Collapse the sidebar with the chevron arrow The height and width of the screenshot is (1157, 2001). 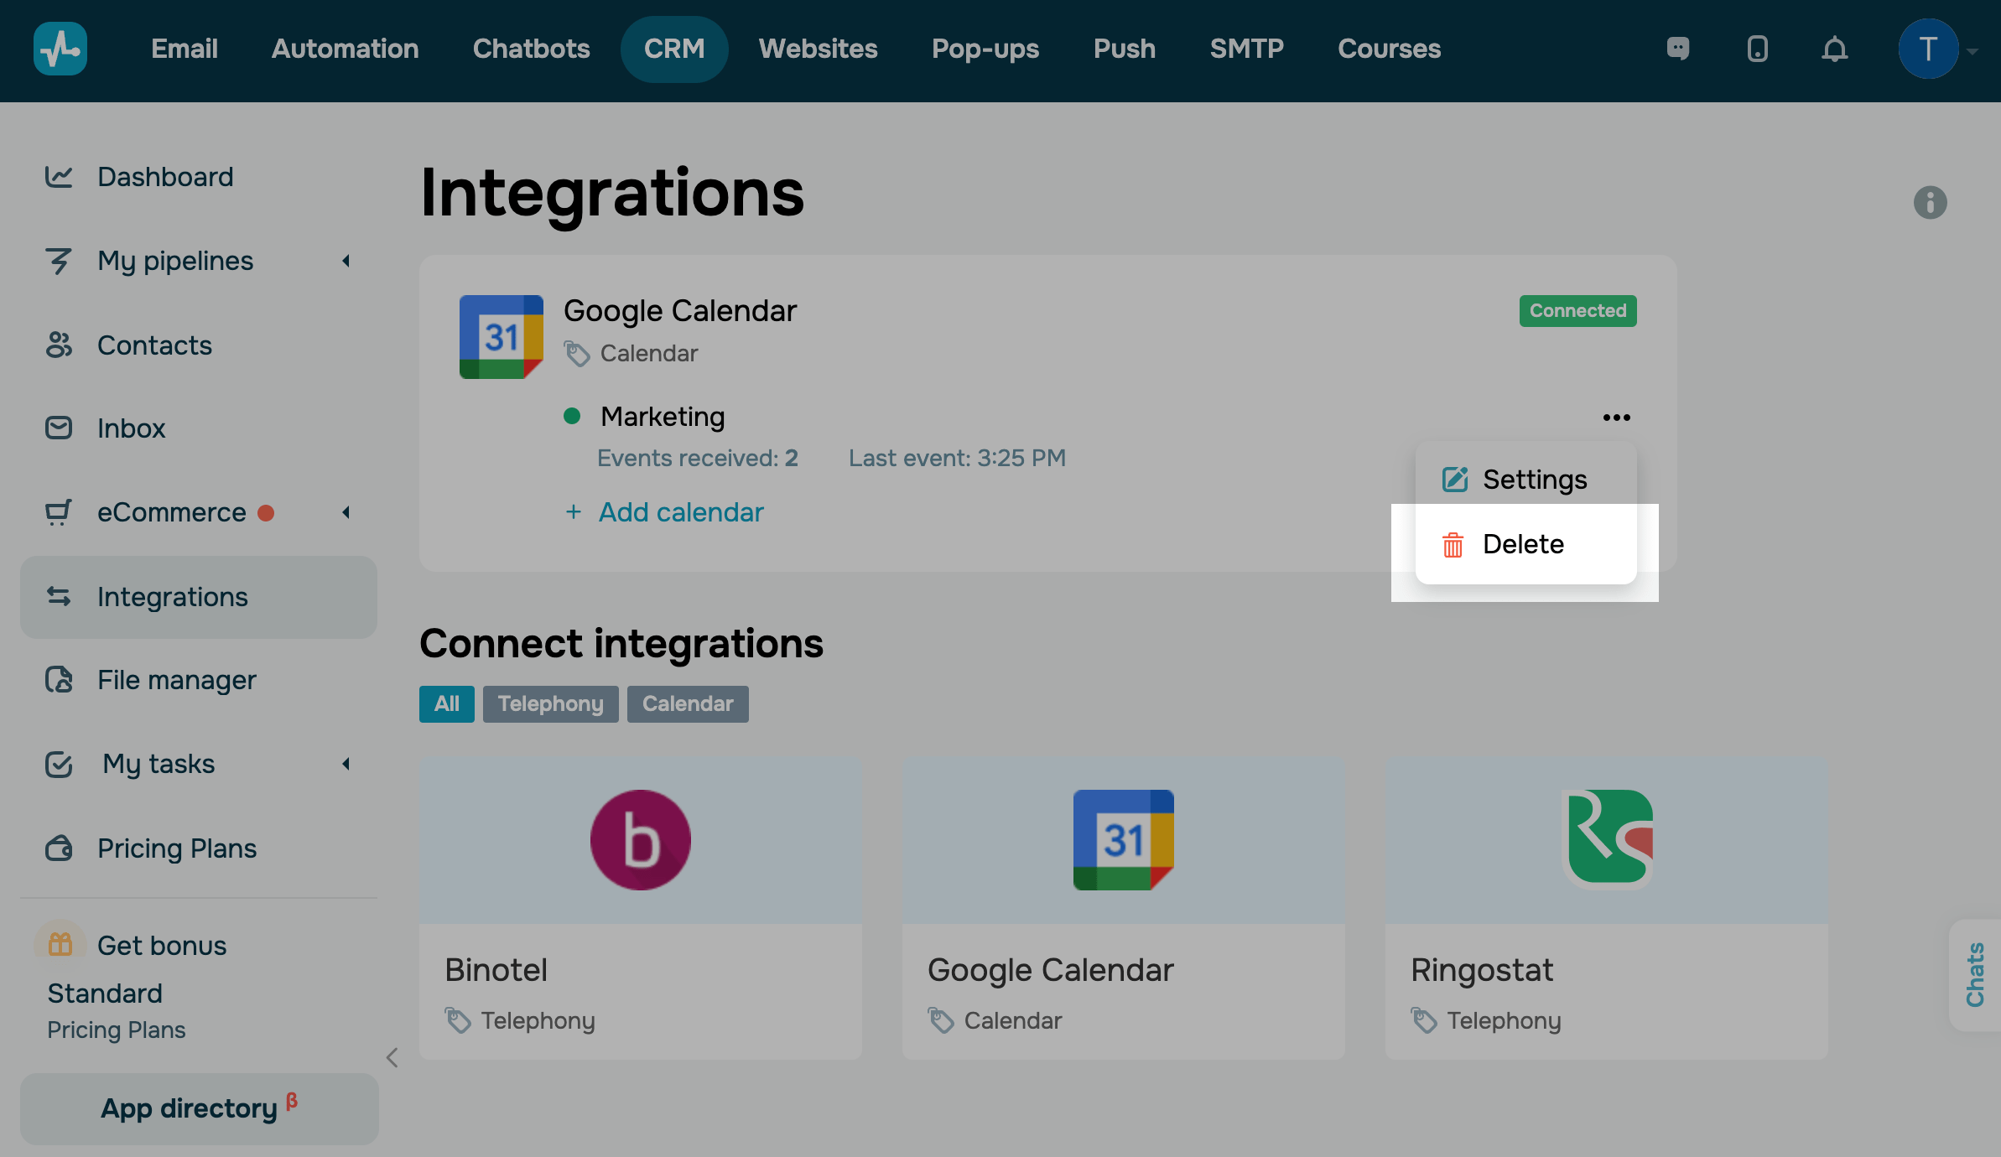(392, 1057)
